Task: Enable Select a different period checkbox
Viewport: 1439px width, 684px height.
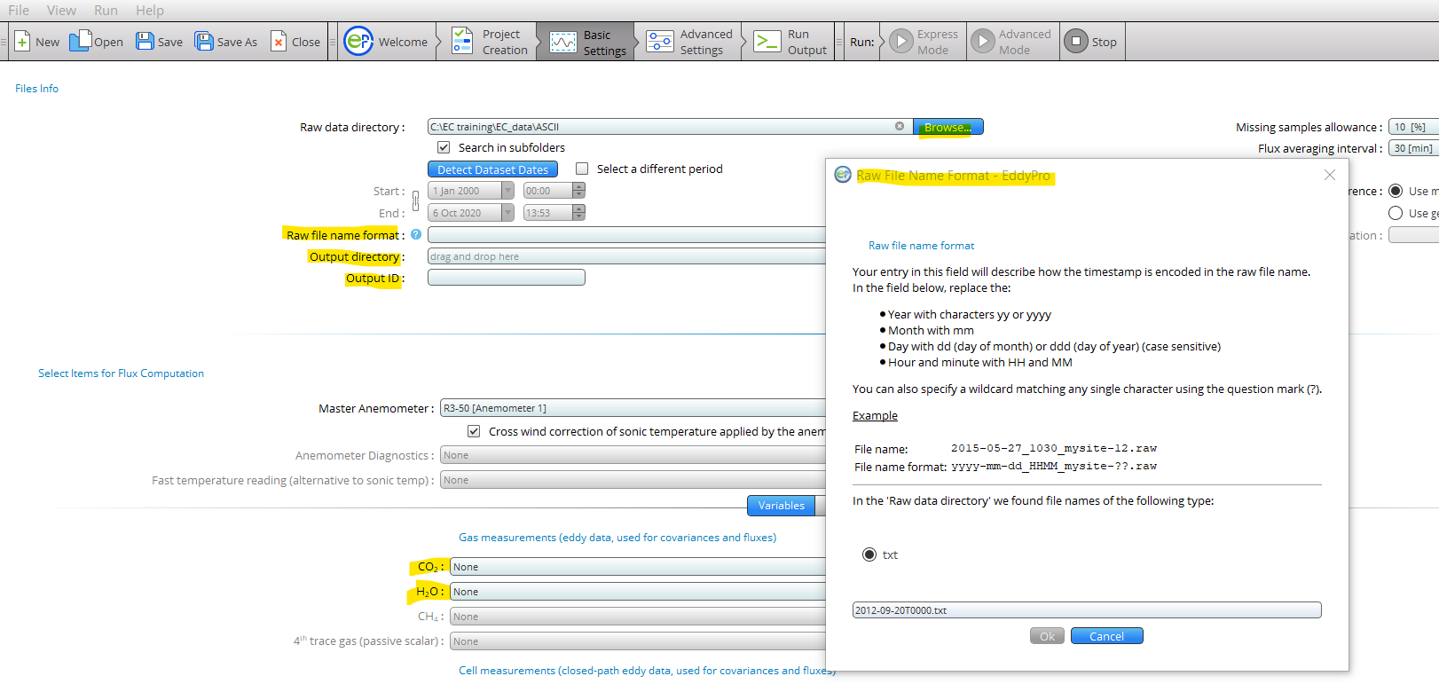Action: pos(582,169)
